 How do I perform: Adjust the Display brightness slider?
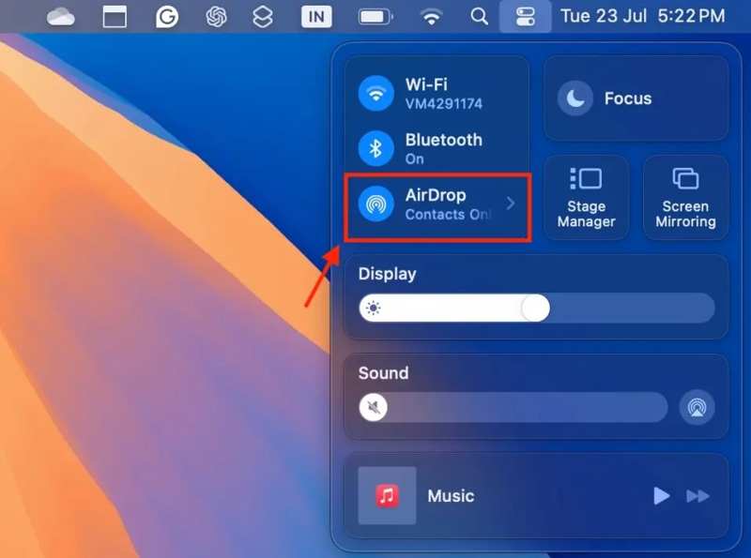(535, 308)
